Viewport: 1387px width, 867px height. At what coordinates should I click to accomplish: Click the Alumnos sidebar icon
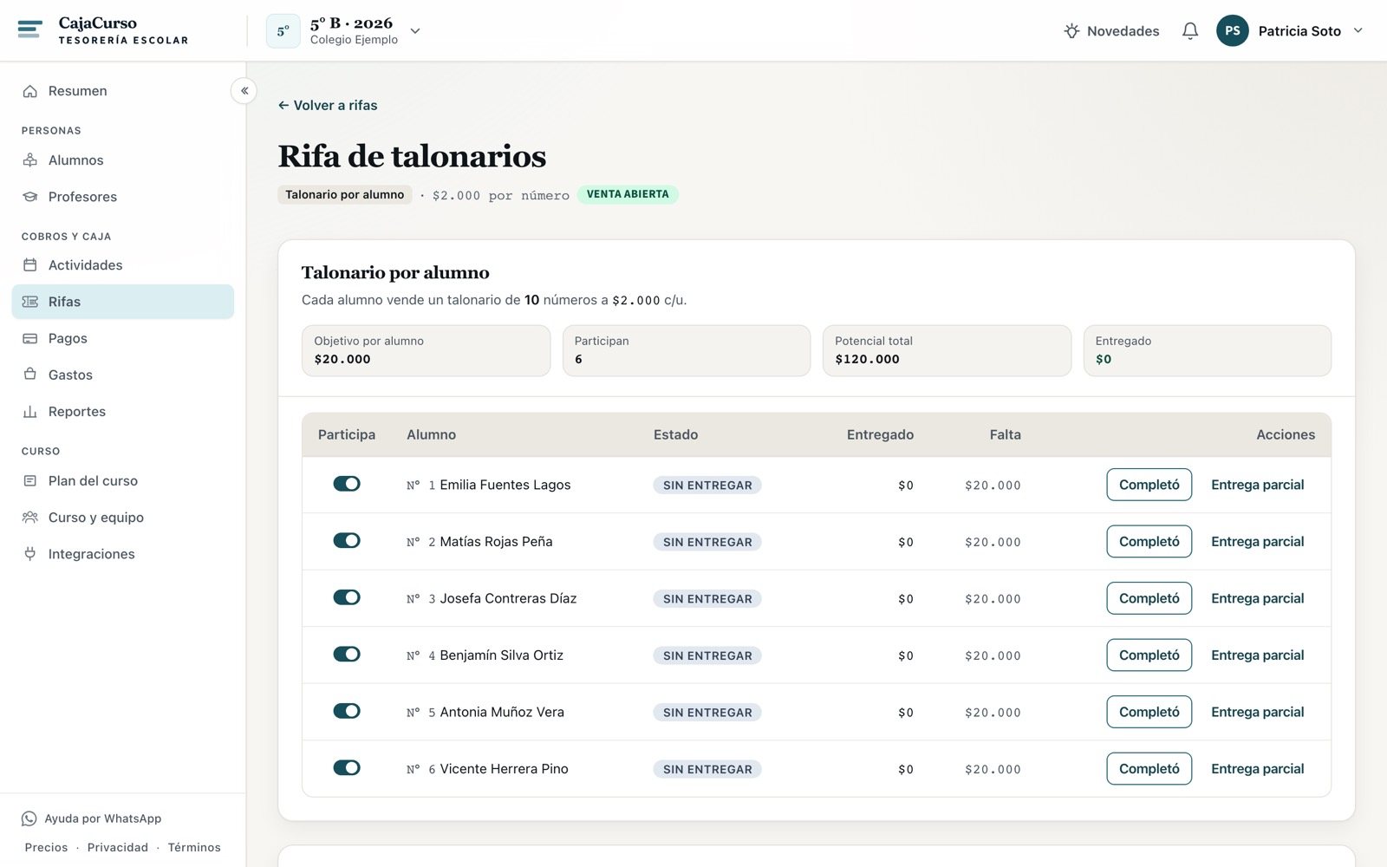[x=30, y=160]
